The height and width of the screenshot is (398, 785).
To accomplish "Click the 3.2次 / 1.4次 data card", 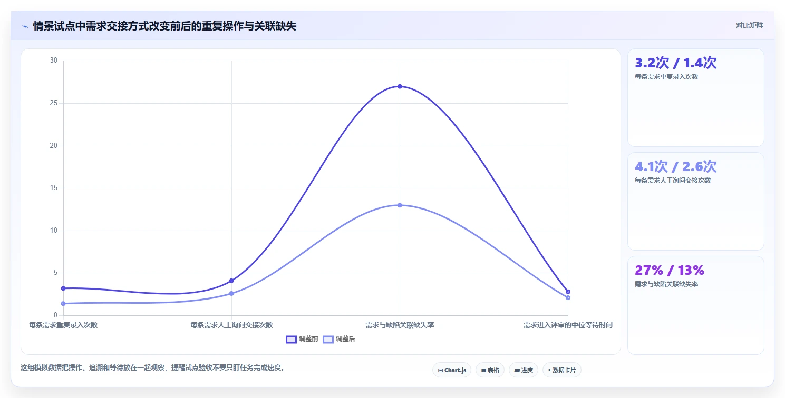I will tap(695, 97).
